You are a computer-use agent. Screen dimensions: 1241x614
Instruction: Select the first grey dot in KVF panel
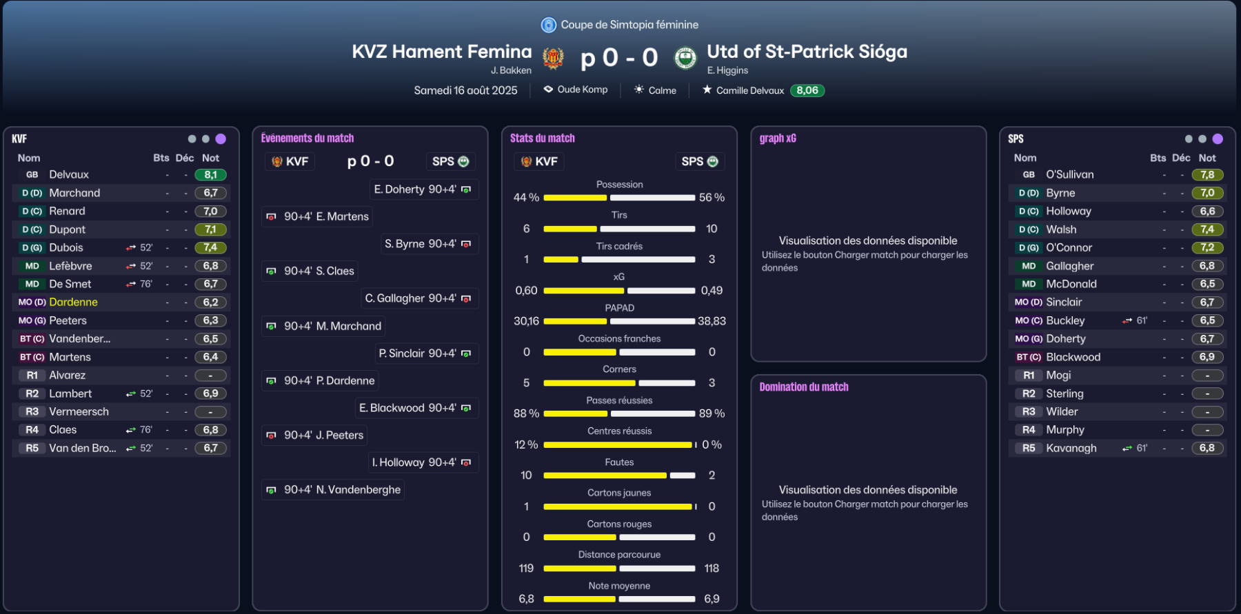192,139
